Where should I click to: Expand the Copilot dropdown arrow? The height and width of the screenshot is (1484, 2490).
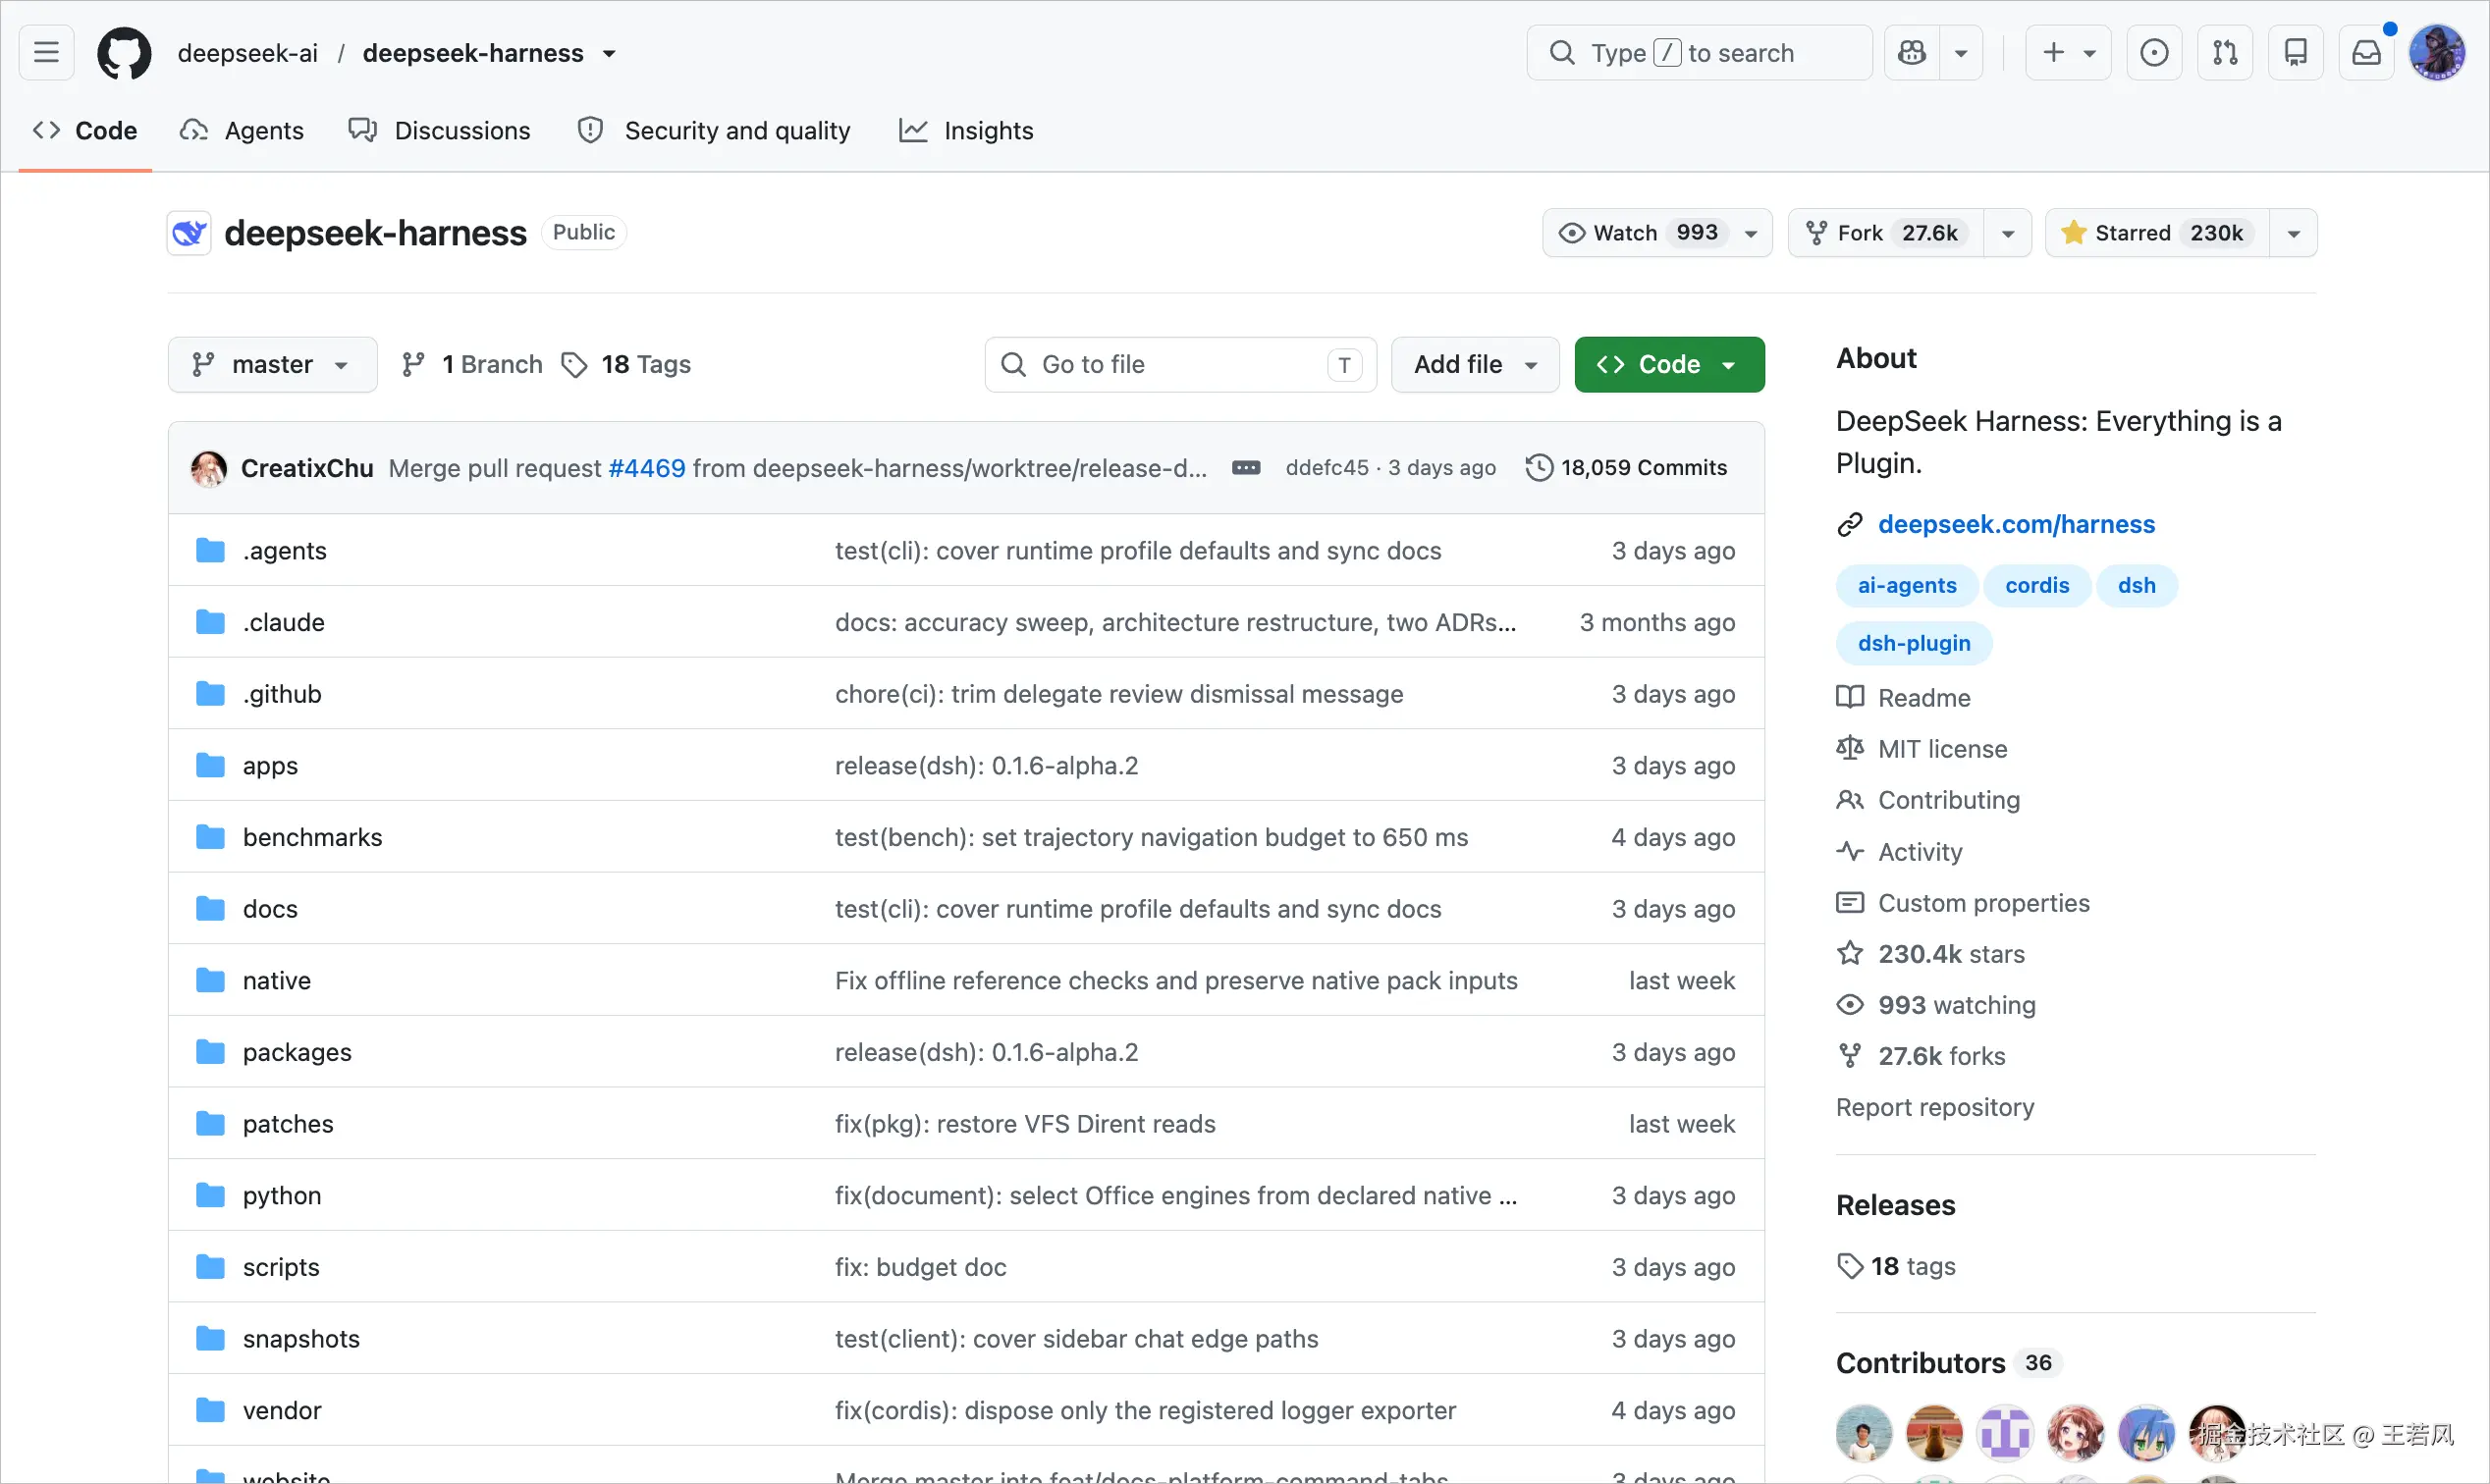[x=1961, y=53]
